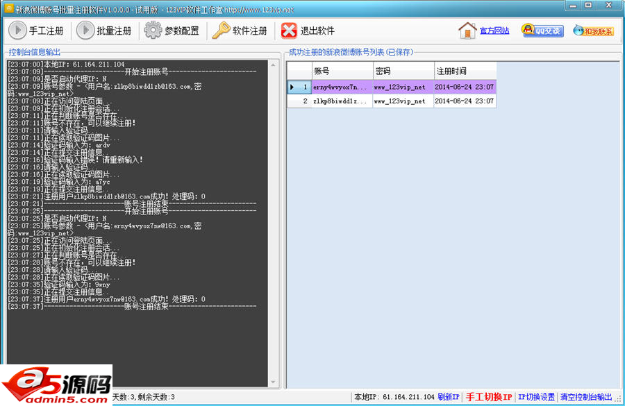Click password cell in row 1

click(403, 87)
